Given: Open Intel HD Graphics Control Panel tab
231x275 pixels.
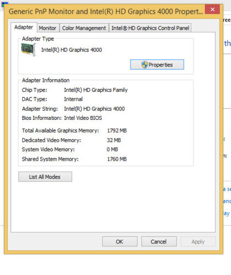Looking at the screenshot, I should [x=150, y=28].
